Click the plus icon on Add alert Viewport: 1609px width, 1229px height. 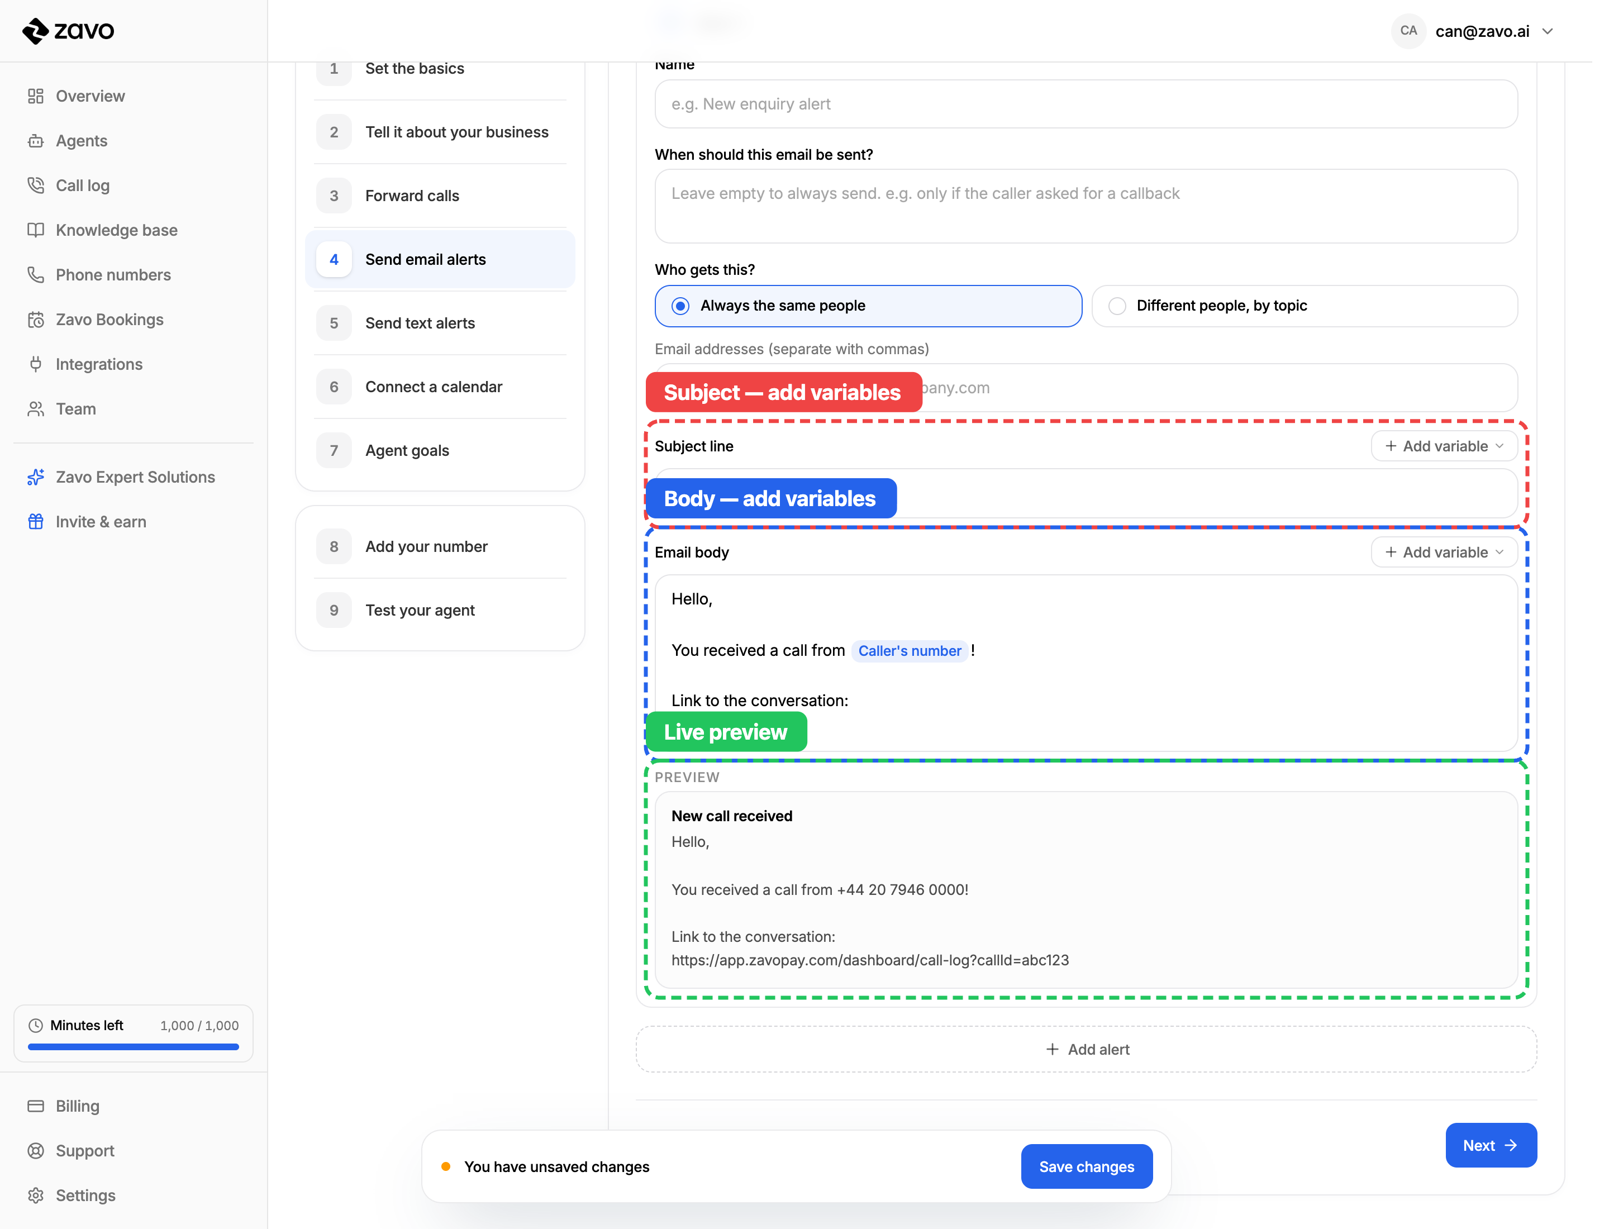(1052, 1049)
